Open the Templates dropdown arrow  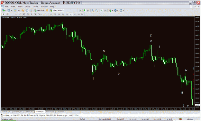pos(123,11)
